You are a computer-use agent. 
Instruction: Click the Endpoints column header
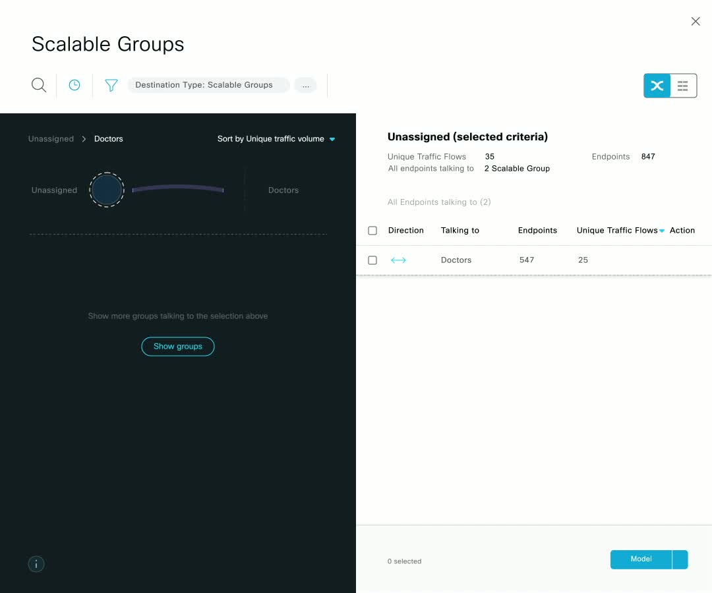pyautogui.click(x=538, y=231)
